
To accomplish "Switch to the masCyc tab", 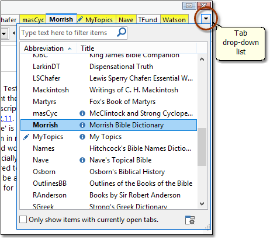I will click(x=33, y=20).
